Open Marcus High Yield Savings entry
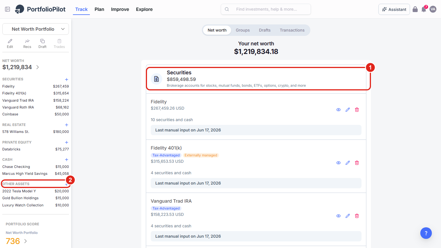Viewport: 441px width, 248px height. pyautogui.click(x=36, y=174)
